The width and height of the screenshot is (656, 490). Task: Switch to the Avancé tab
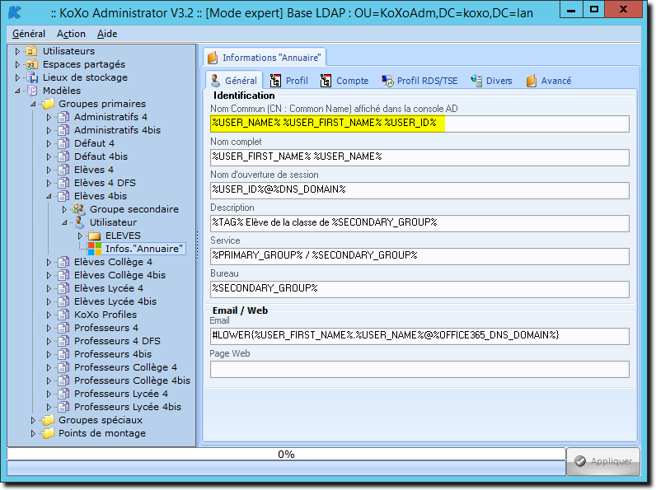549,81
